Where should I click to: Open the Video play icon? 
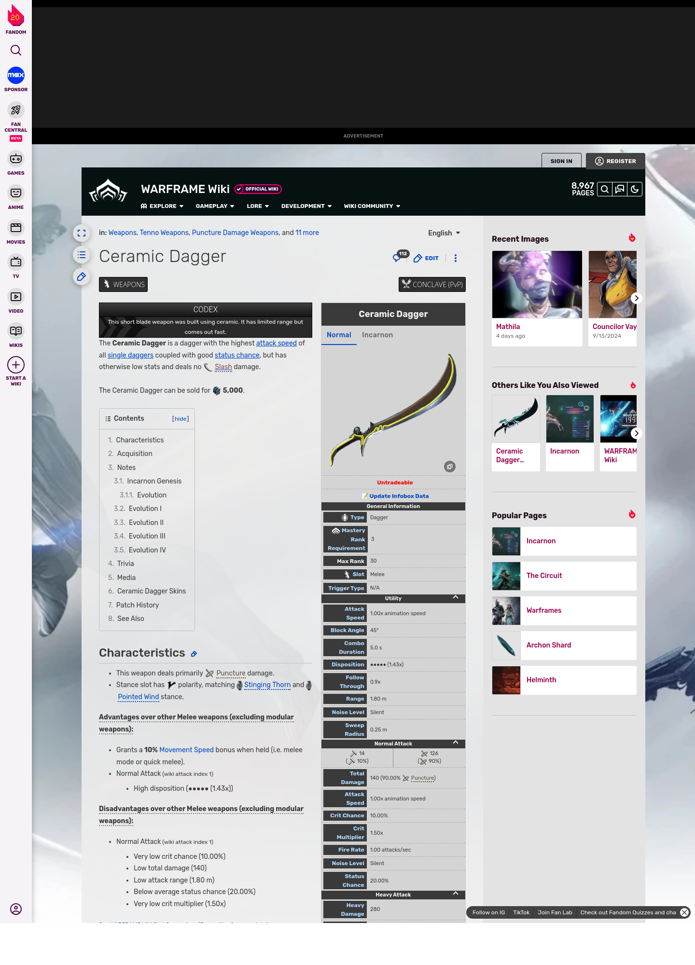point(16,297)
